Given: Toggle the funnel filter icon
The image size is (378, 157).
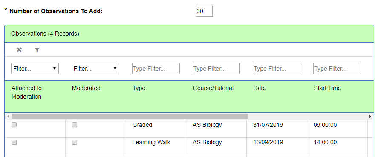Looking at the screenshot, I should click(37, 50).
